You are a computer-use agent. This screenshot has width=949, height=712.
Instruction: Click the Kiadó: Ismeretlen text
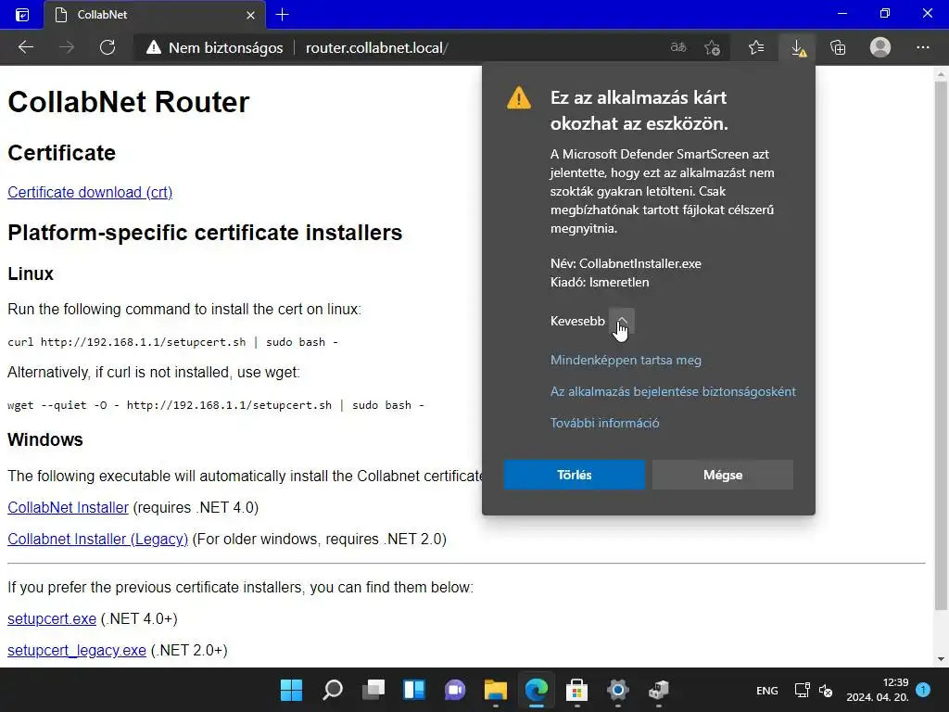(600, 282)
